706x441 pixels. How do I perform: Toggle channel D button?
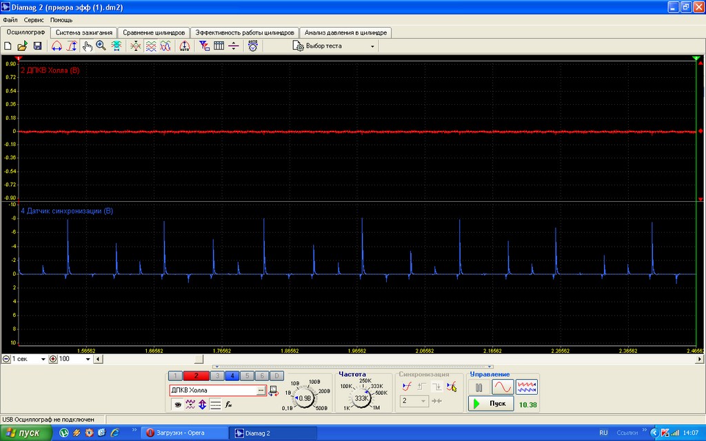coord(276,376)
